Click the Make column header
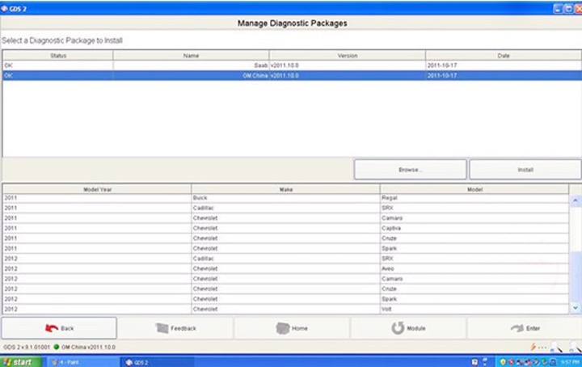582x367 pixels. click(x=286, y=189)
